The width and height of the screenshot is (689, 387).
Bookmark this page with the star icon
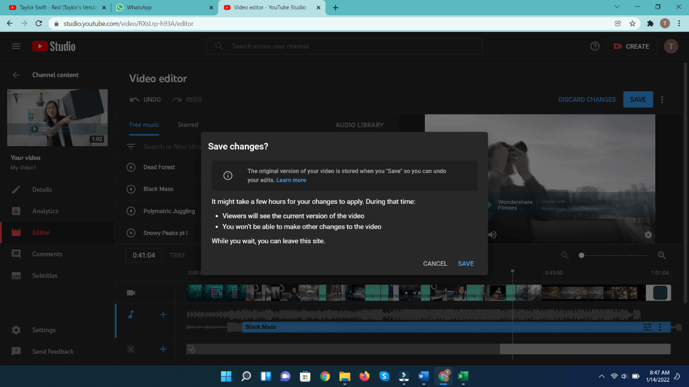tap(632, 23)
